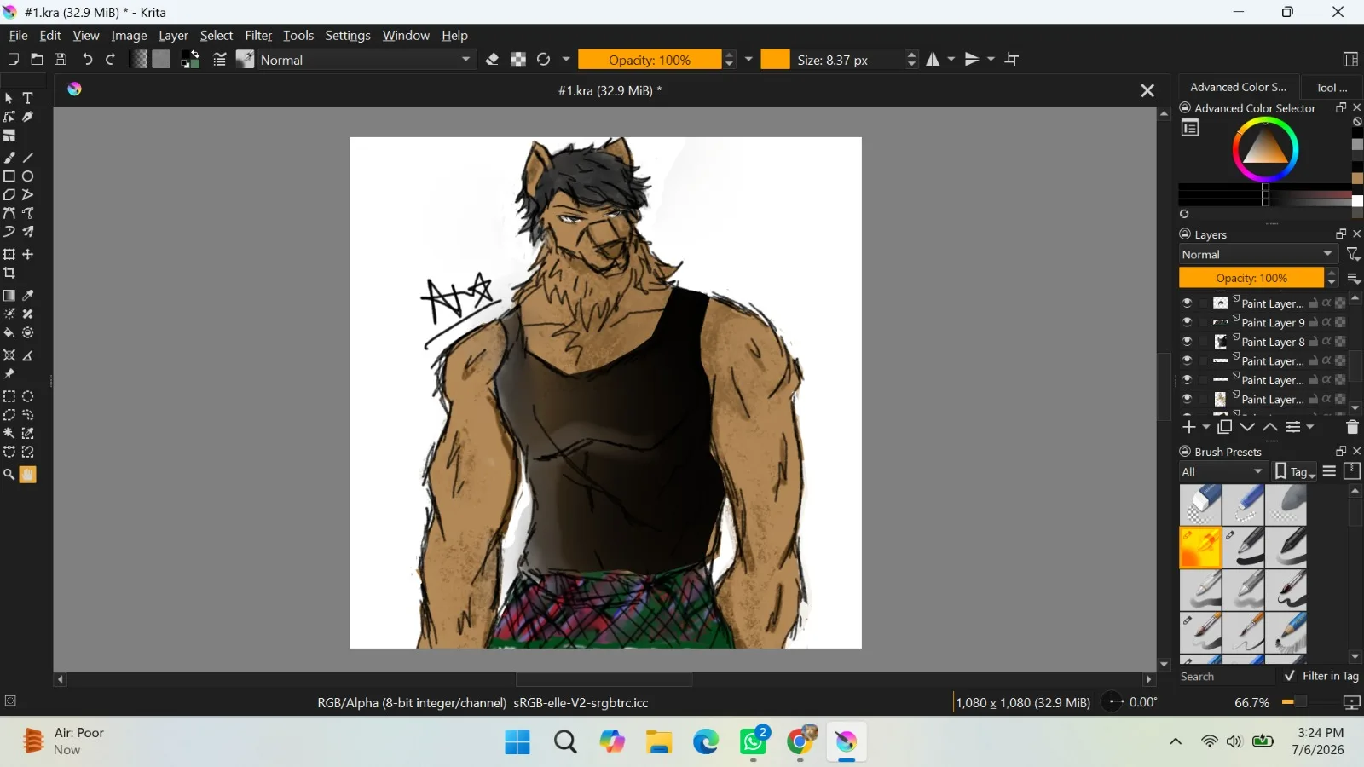1364x767 pixels.
Task: Select the Ellipse shape tool
Action: click(28, 176)
